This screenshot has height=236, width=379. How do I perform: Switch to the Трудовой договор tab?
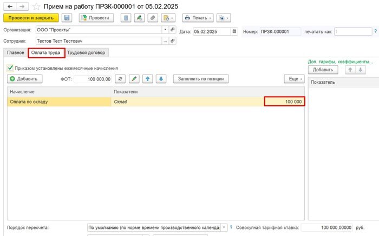86,52
